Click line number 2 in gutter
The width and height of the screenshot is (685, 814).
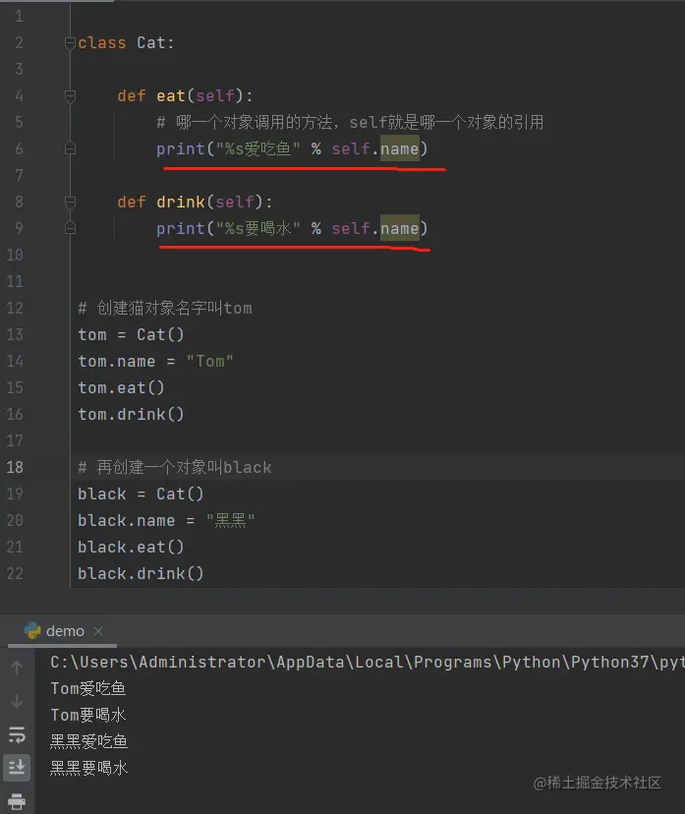coord(20,42)
